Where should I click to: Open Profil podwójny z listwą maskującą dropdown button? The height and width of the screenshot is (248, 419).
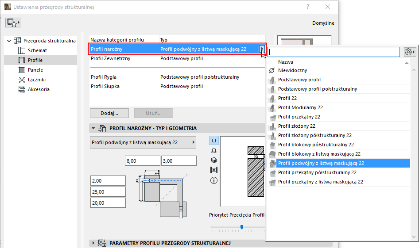tap(143, 142)
